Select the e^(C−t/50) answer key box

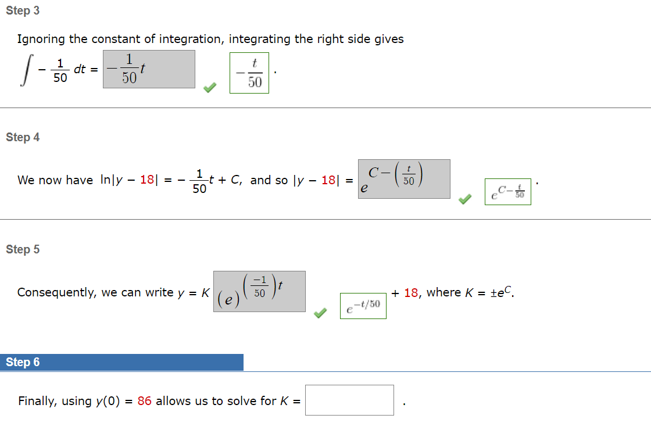pos(507,191)
